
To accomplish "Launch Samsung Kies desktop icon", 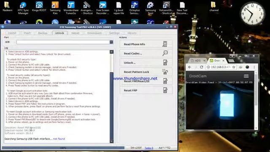I will pyautogui.click(x=55, y=8).
